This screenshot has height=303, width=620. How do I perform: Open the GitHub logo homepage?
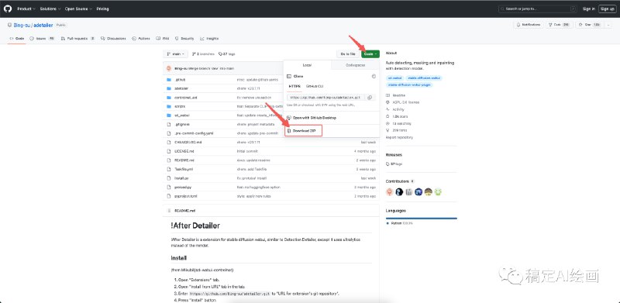click(9, 9)
